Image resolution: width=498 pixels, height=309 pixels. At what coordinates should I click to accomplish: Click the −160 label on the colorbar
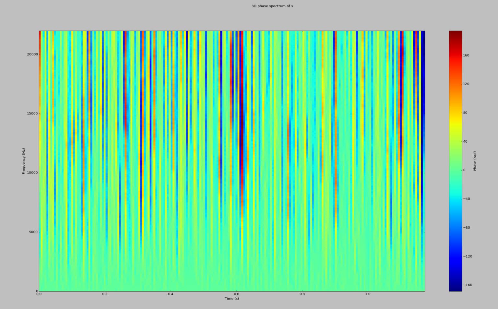(x=468, y=285)
